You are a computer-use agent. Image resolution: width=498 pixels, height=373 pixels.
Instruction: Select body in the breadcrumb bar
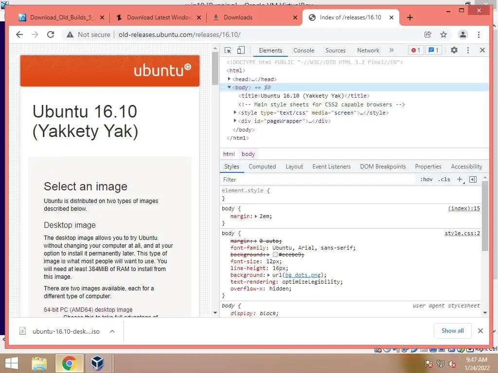tap(248, 154)
